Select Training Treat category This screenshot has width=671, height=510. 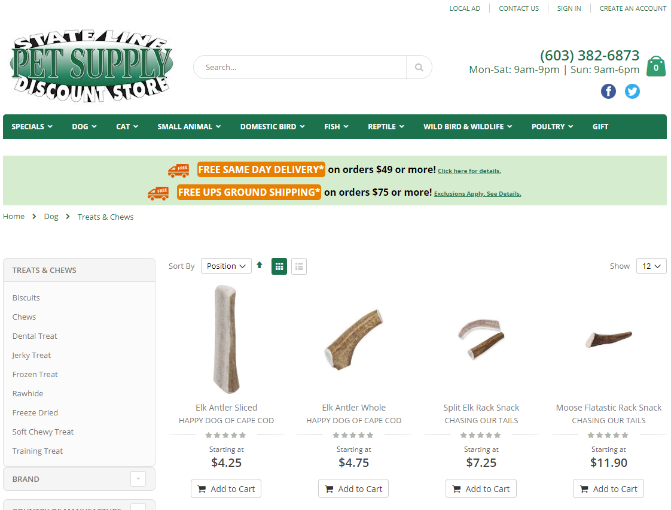(38, 451)
